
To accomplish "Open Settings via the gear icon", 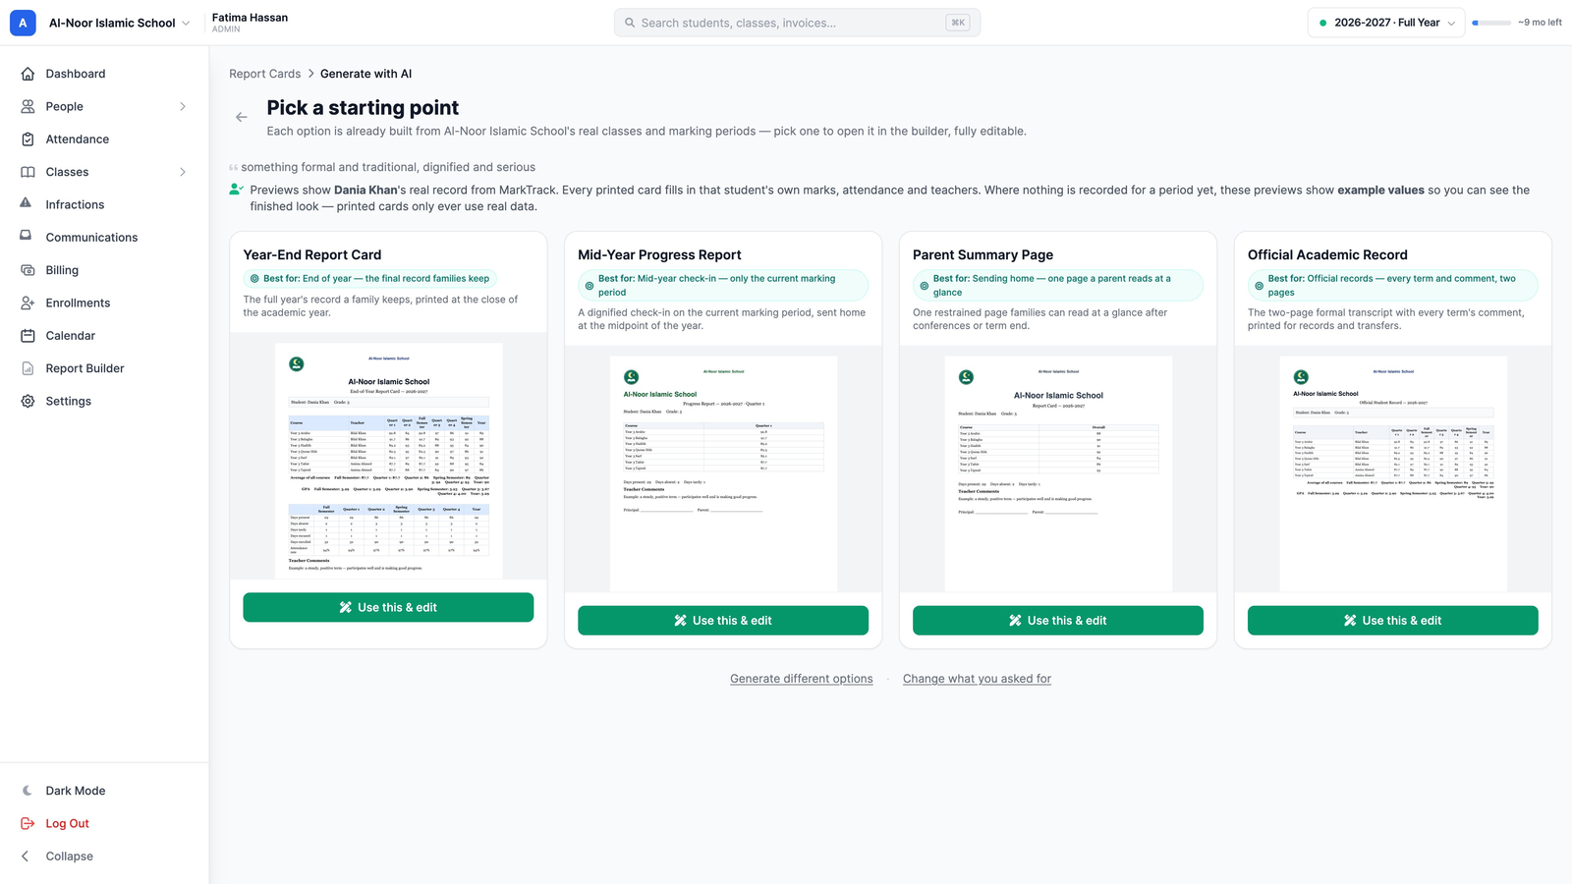I will click(x=28, y=401).
